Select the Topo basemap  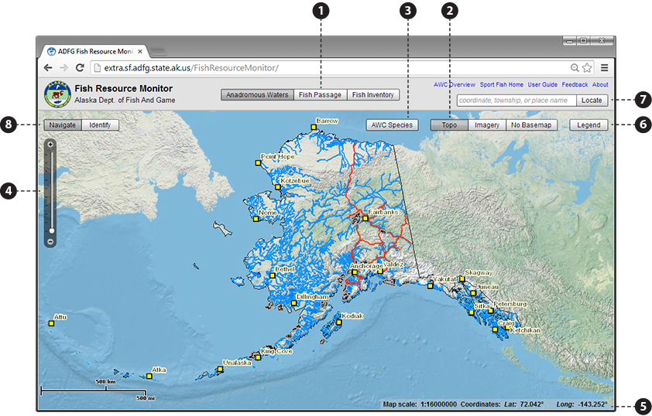point(449,124)
